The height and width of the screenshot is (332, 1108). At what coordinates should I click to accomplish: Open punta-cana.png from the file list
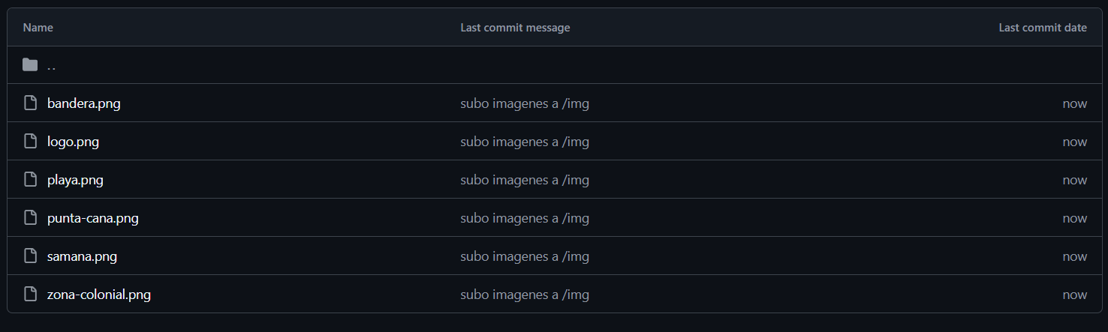pos(92,218)
